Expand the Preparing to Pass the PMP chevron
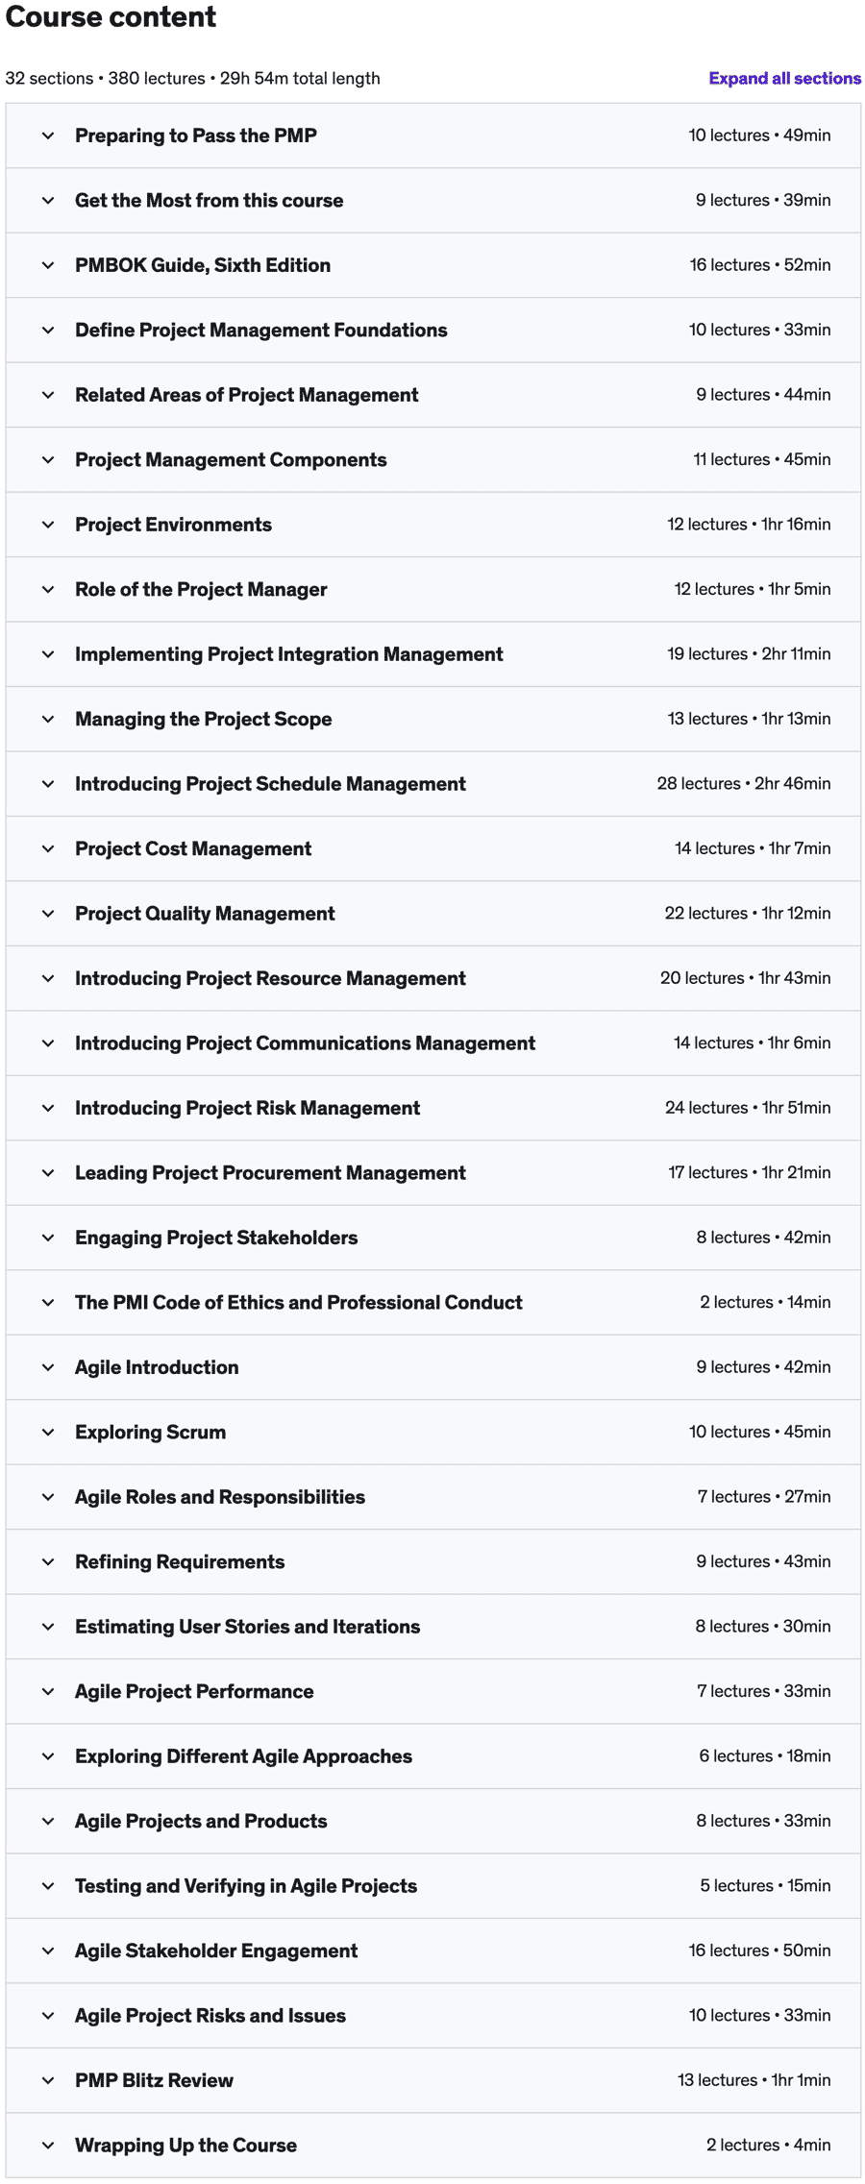Viewport: 865px width, 2184px height. (x=48, y=135)
